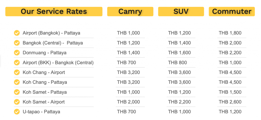Click checkmark icon beside Airport (BKK) - Bangkok (Central)
Viewport: 261px width, 120px height.
[17, 63]
